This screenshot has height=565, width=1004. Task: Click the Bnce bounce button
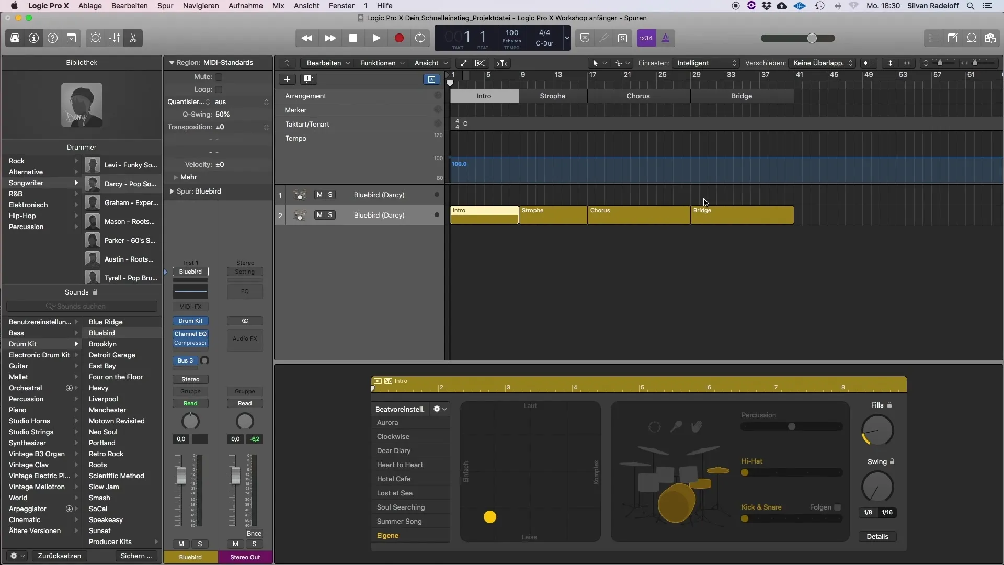tap(254, 533)
